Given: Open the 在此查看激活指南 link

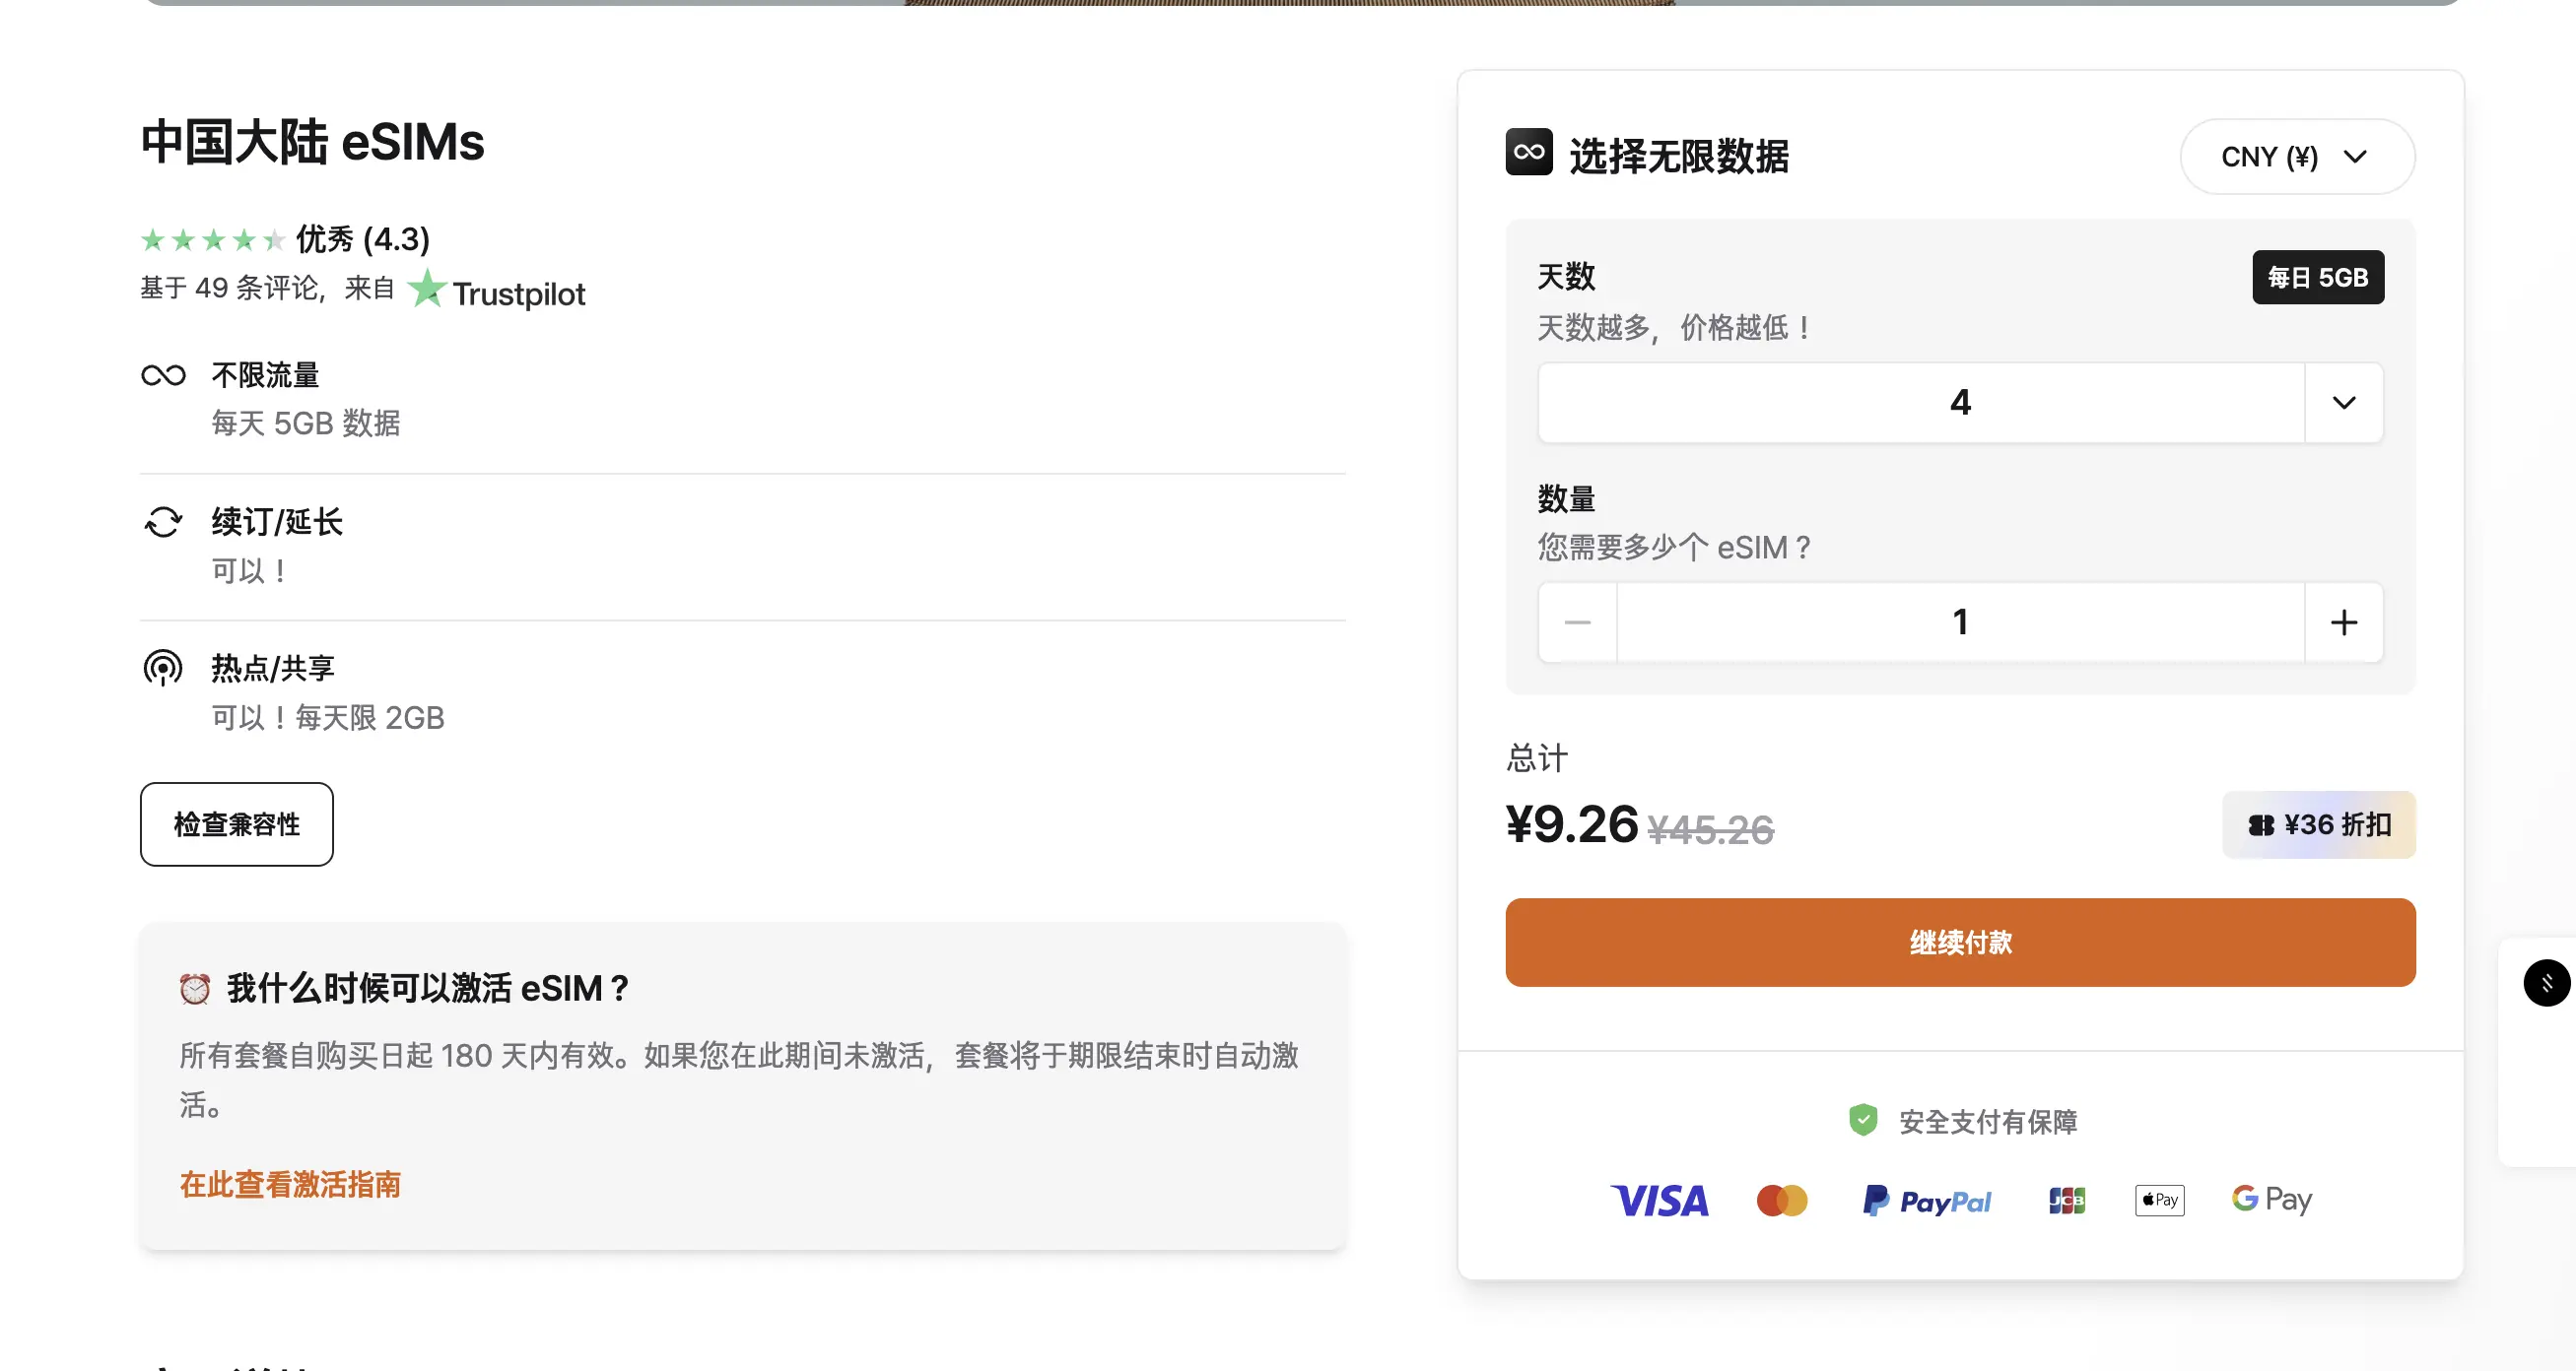Looking at the screenshot, I should tap(290, 1184).
